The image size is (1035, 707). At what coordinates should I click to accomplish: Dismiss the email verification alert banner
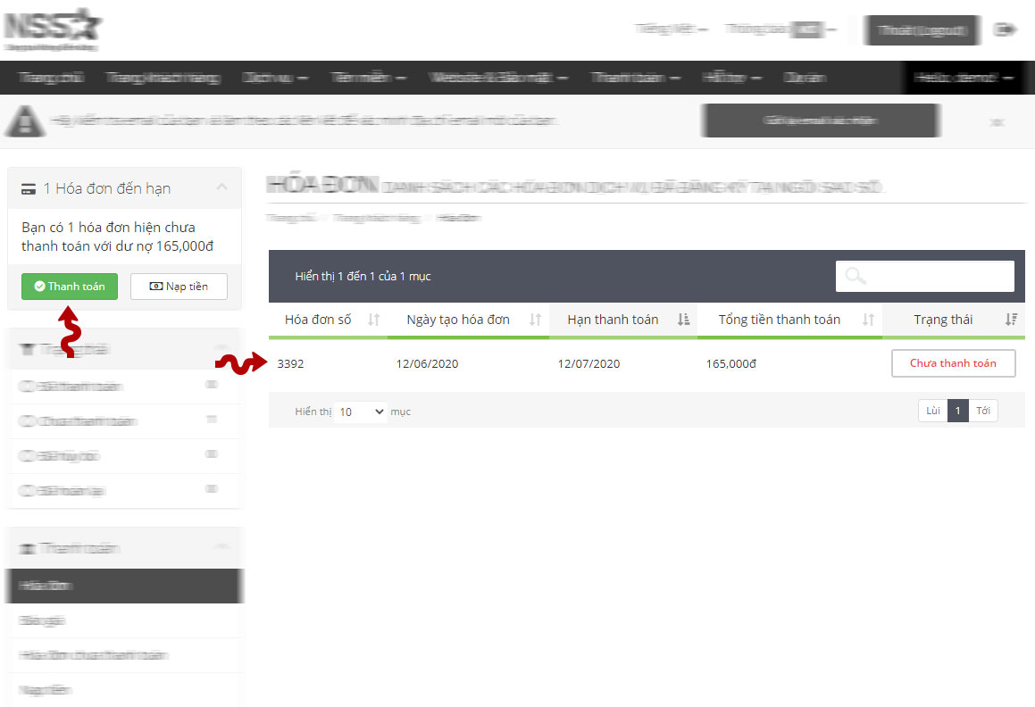click(x=997, y=121)
